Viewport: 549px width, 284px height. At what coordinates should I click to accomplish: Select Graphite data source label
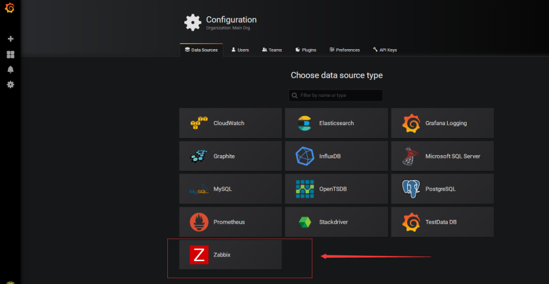click(x=224, y=156)
